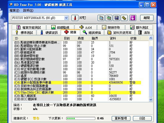Switch to the 資料夾使用率 tab
The image size is (164, 123).
[119, 33]
